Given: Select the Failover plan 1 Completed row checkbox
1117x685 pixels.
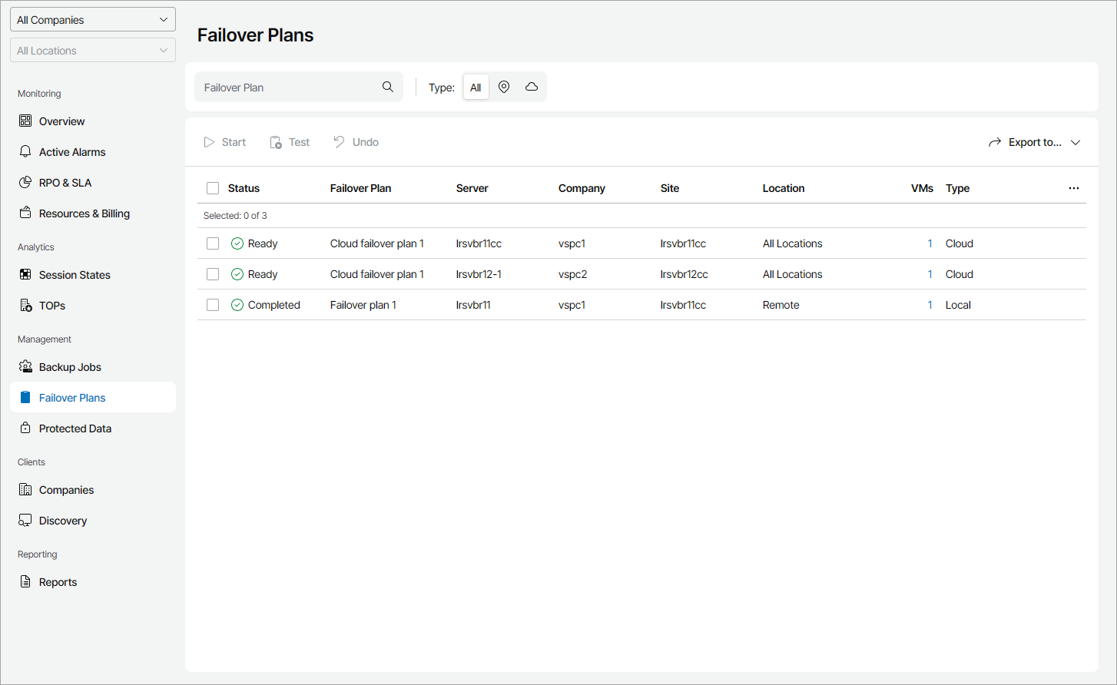Looking at the screenshot, I should (213, 305).
